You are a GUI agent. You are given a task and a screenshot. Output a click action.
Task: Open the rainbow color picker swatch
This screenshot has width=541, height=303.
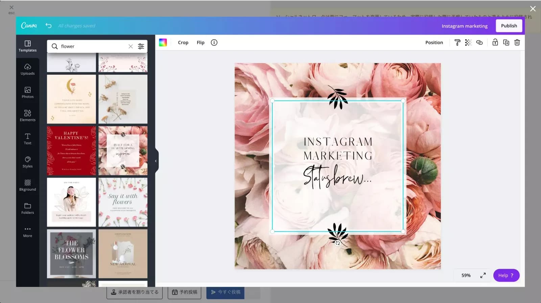(x=163, y=43)
